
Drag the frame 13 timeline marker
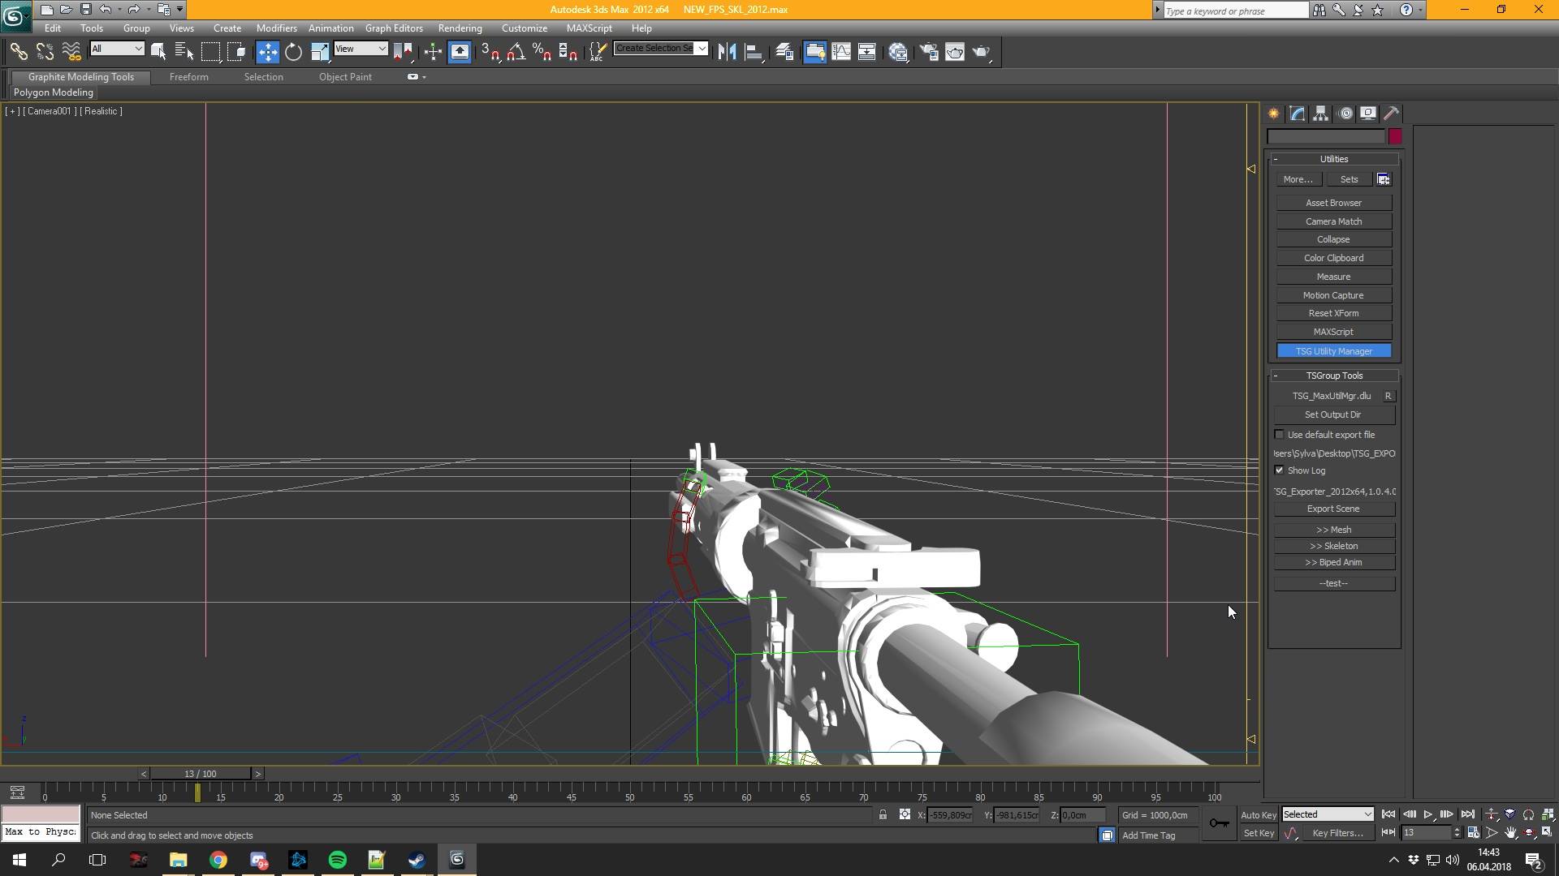click(x=198, y=793)
